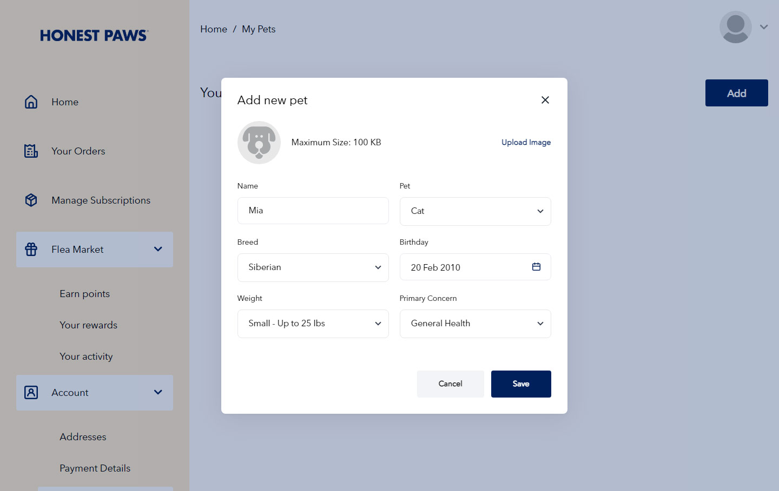
Task: Click the Your Orders receipt icon
Action: 31,151
